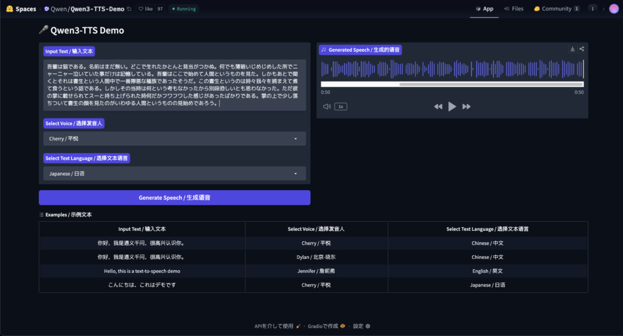Image resolution: width=623 pixels, height=336 pixels.
Task: Click the Hugging Face Spaces logo
Action: pos(10,9)
